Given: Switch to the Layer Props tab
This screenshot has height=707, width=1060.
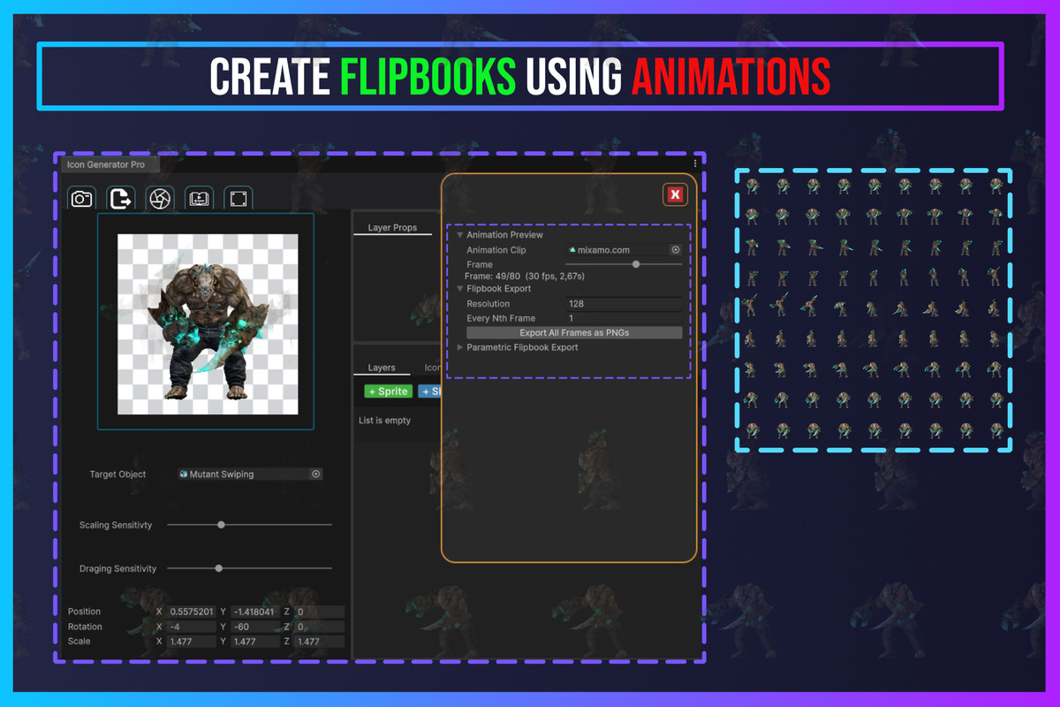Looking at the screenshot, I should click(392, 228).
